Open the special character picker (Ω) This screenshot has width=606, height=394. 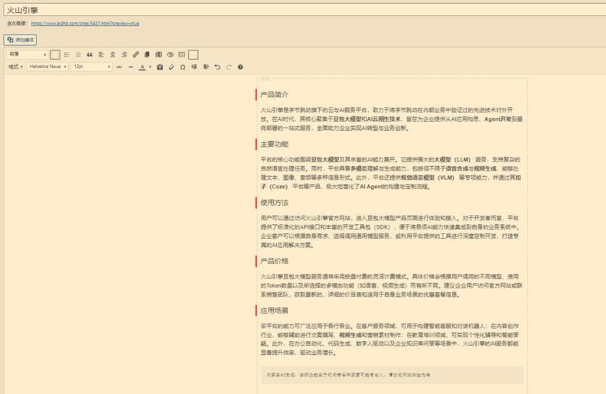(x=182, y=67)
